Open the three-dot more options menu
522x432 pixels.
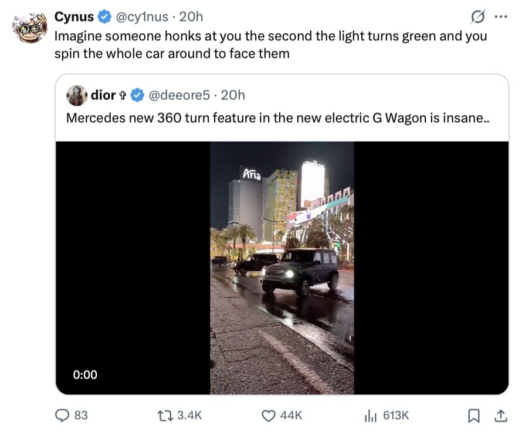(500, 18)
